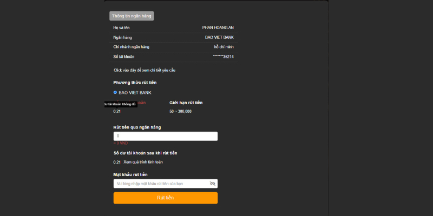Click the Số tài khoản row label

[x=123, y=57]
